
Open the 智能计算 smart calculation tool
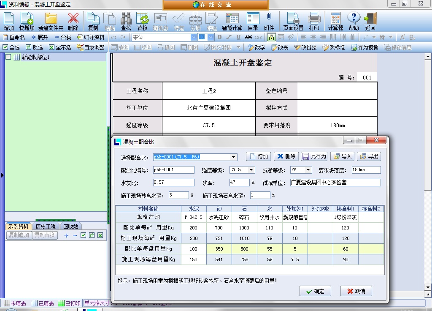(x=232, y=22)
